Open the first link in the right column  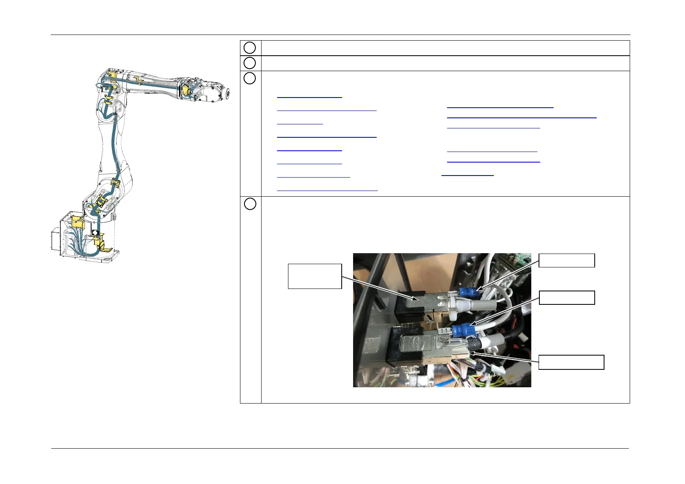[x=500, y=107]
